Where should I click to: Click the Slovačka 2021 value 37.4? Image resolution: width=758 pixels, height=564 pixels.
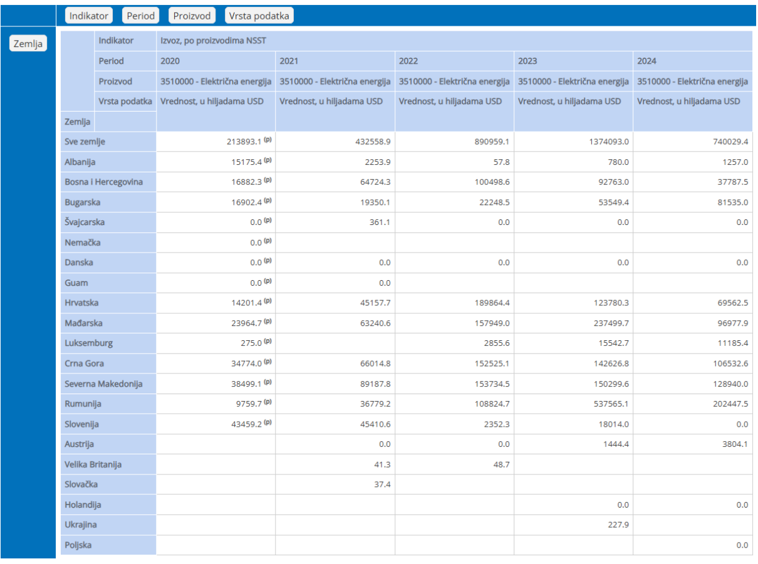click(382, 484)
